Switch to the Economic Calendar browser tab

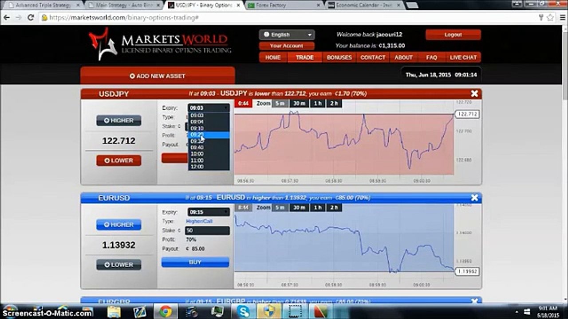[364, 5]
